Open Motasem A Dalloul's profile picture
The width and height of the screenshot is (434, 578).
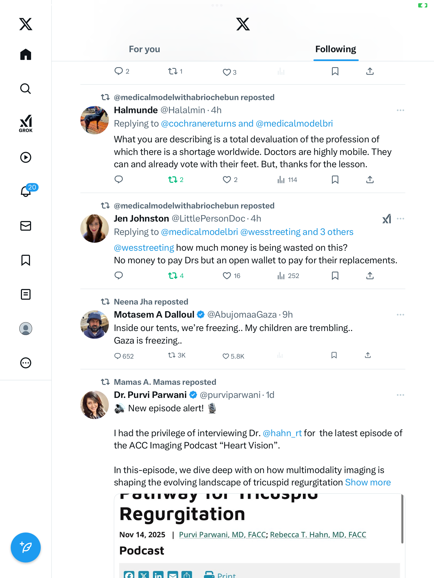coord(95,325)
